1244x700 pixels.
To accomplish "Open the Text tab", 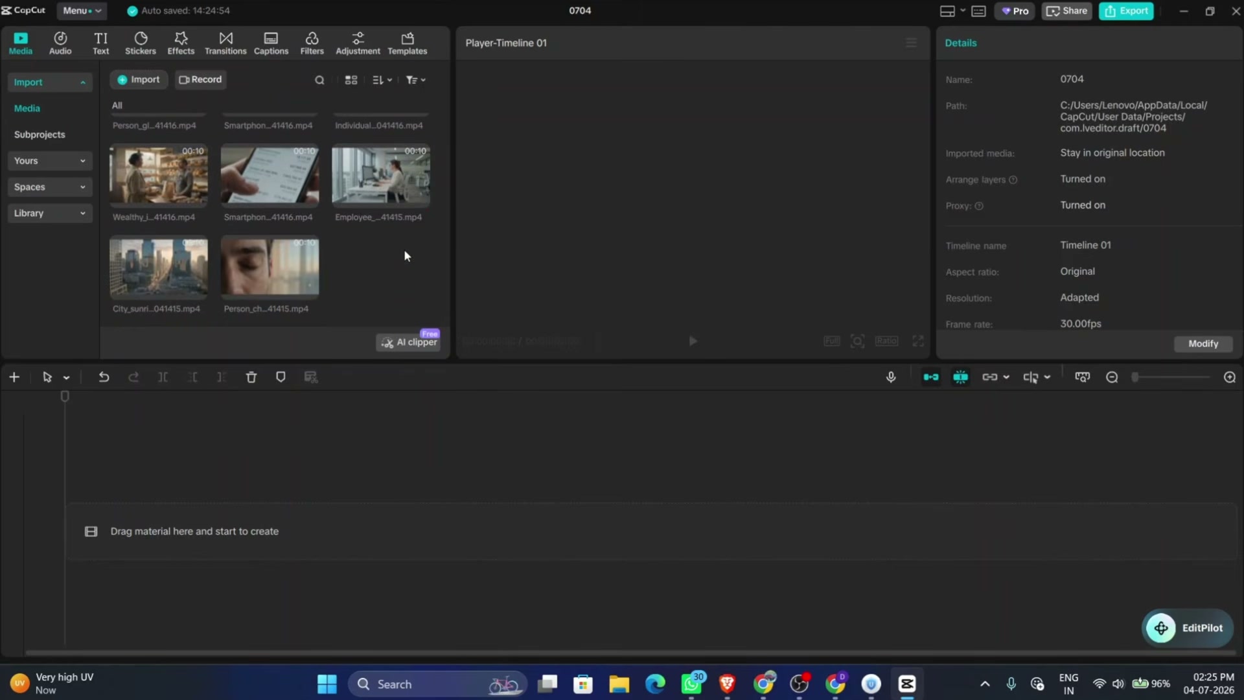I will tap(100, 43).
